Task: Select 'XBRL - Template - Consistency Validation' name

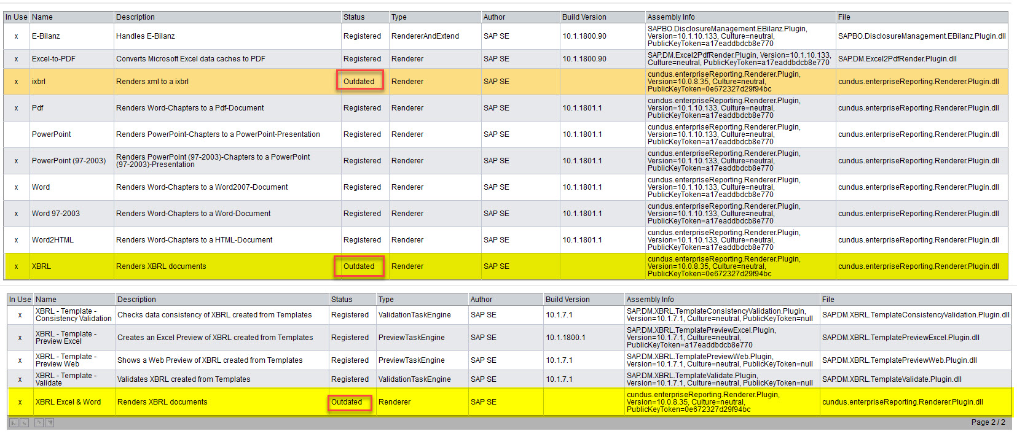Action: coord(74,315)
